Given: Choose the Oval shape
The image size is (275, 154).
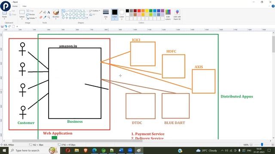Looking at the screenshot, I should pos(70,11).
